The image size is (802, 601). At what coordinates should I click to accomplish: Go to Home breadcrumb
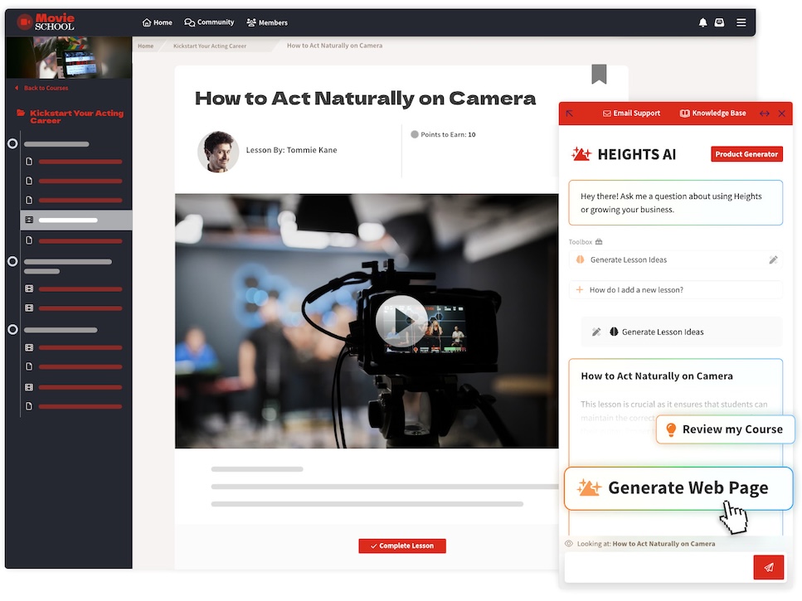[145, 46]
